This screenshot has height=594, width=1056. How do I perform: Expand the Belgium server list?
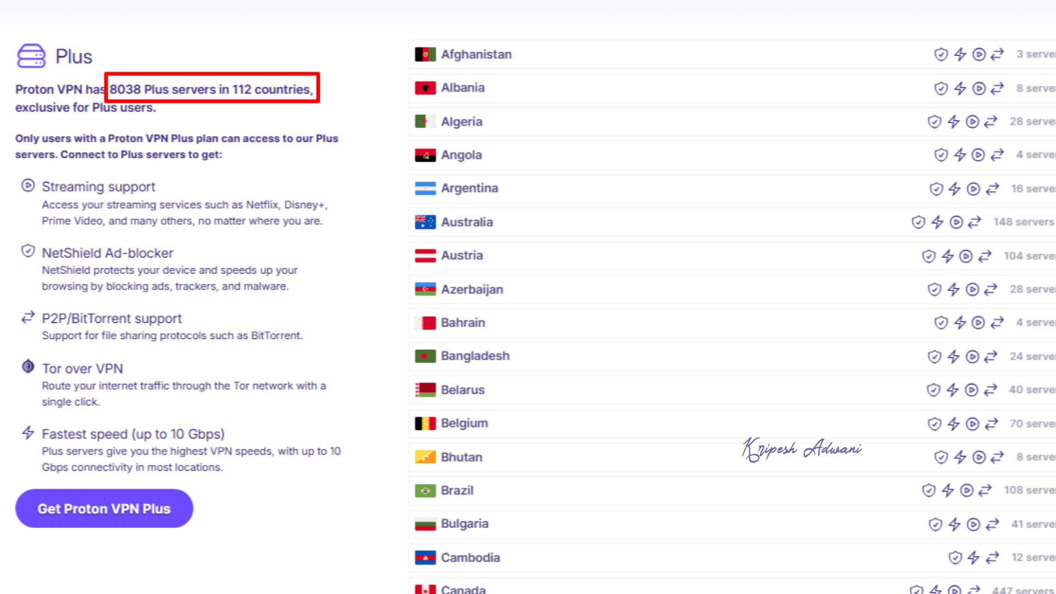464,424
